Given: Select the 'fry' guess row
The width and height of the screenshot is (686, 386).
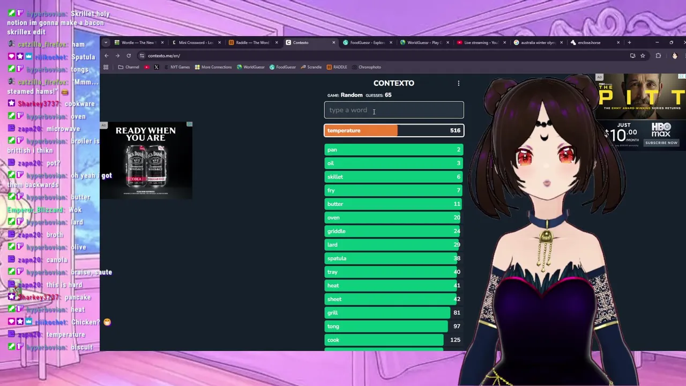Looking at the screenshot, I should pos(394,190).
